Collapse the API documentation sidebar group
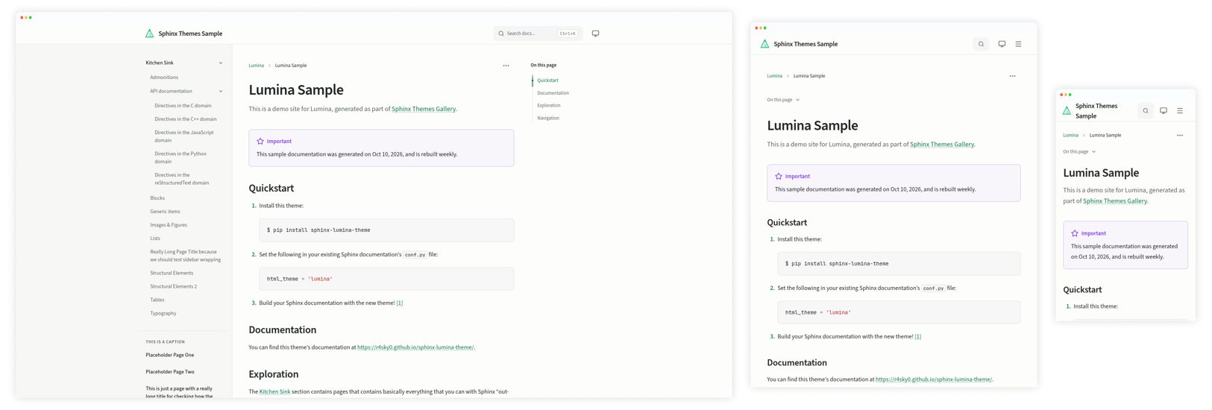This screenshot has width=1212, height=410. (221, 91)
